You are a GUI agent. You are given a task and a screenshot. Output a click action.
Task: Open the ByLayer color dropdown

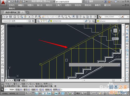pyautogui.click(x=118, y=21)
